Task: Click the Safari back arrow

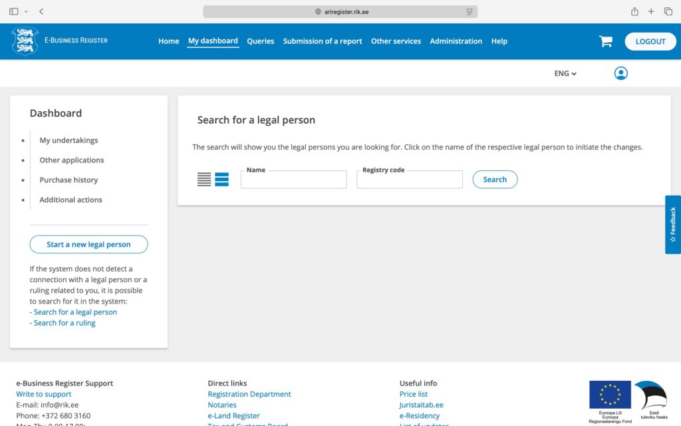Action: [x=41, y=11]
